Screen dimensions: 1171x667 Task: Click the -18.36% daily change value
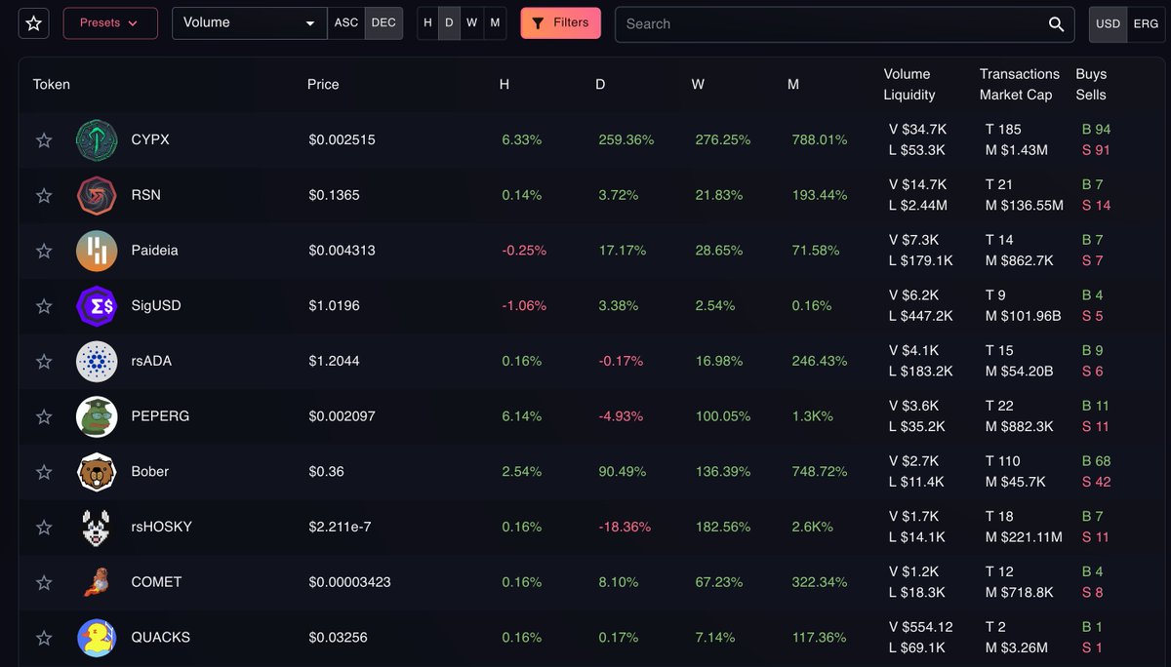(x=625, y=527)
